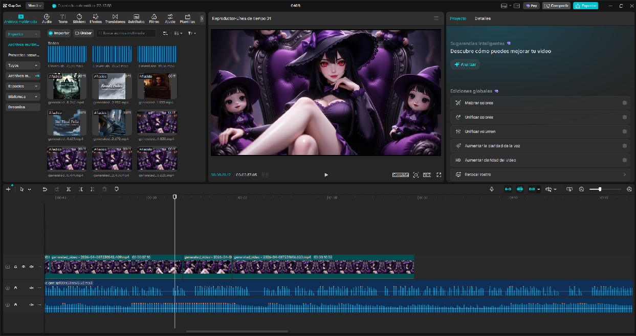Viewport: 636px width, 336px height.
Task: Click the Grabar record button
Action: tap(83, 33)
